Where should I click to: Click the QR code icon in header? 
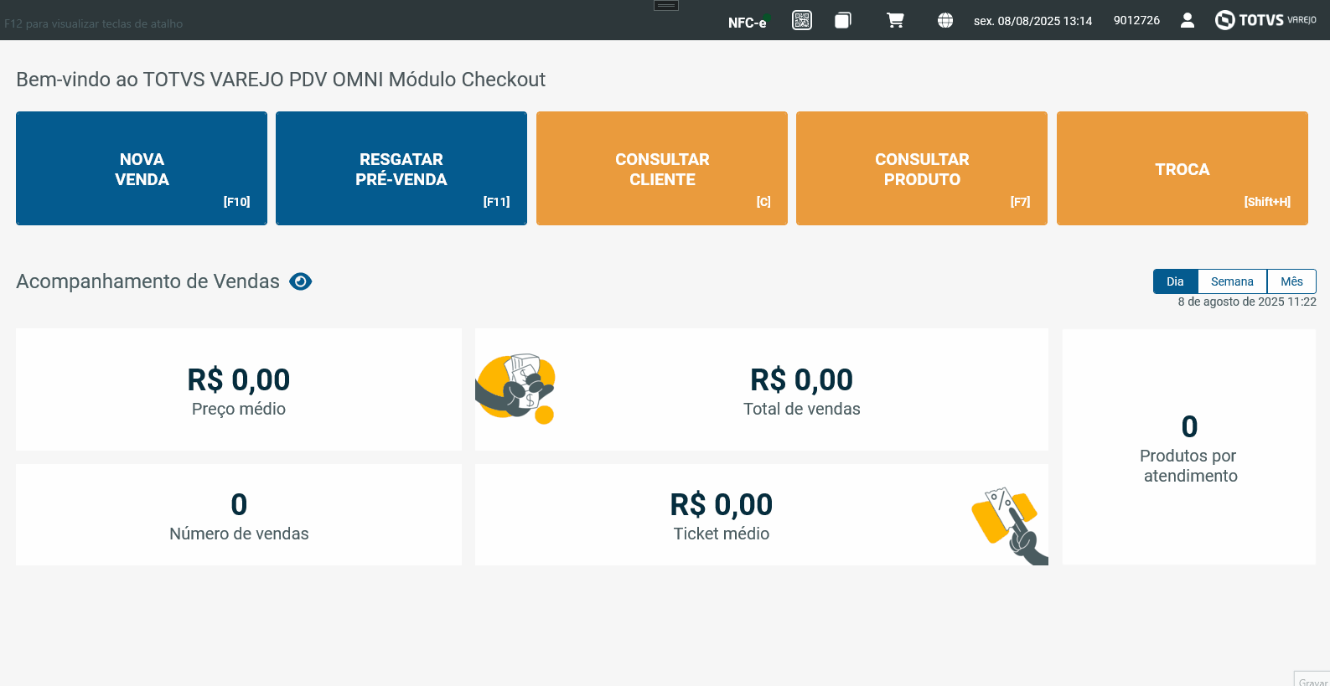pyautogui.click(x=802, y=20)
